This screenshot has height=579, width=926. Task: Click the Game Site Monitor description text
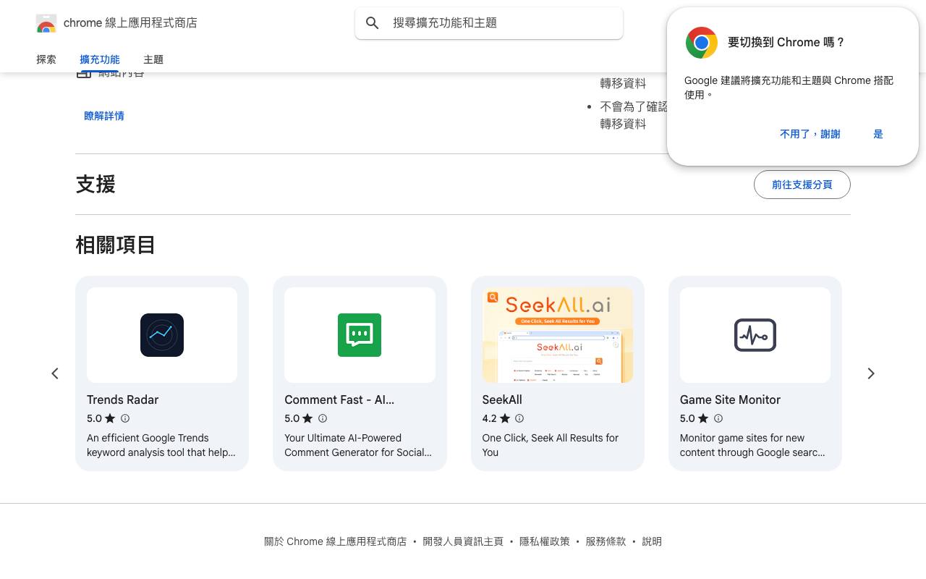click(x=752, y=445)
